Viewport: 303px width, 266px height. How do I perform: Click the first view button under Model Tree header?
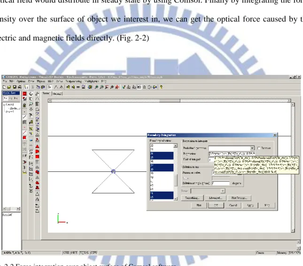6,98
